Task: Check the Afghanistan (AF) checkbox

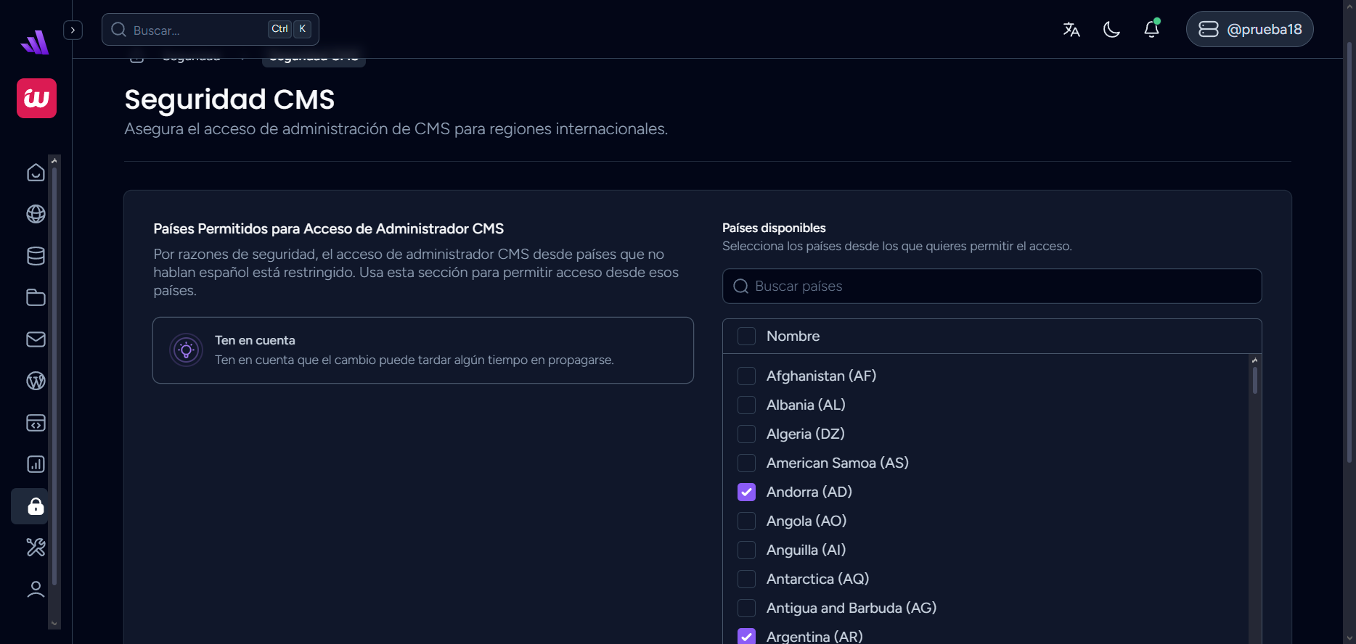Action: point(746,376)
